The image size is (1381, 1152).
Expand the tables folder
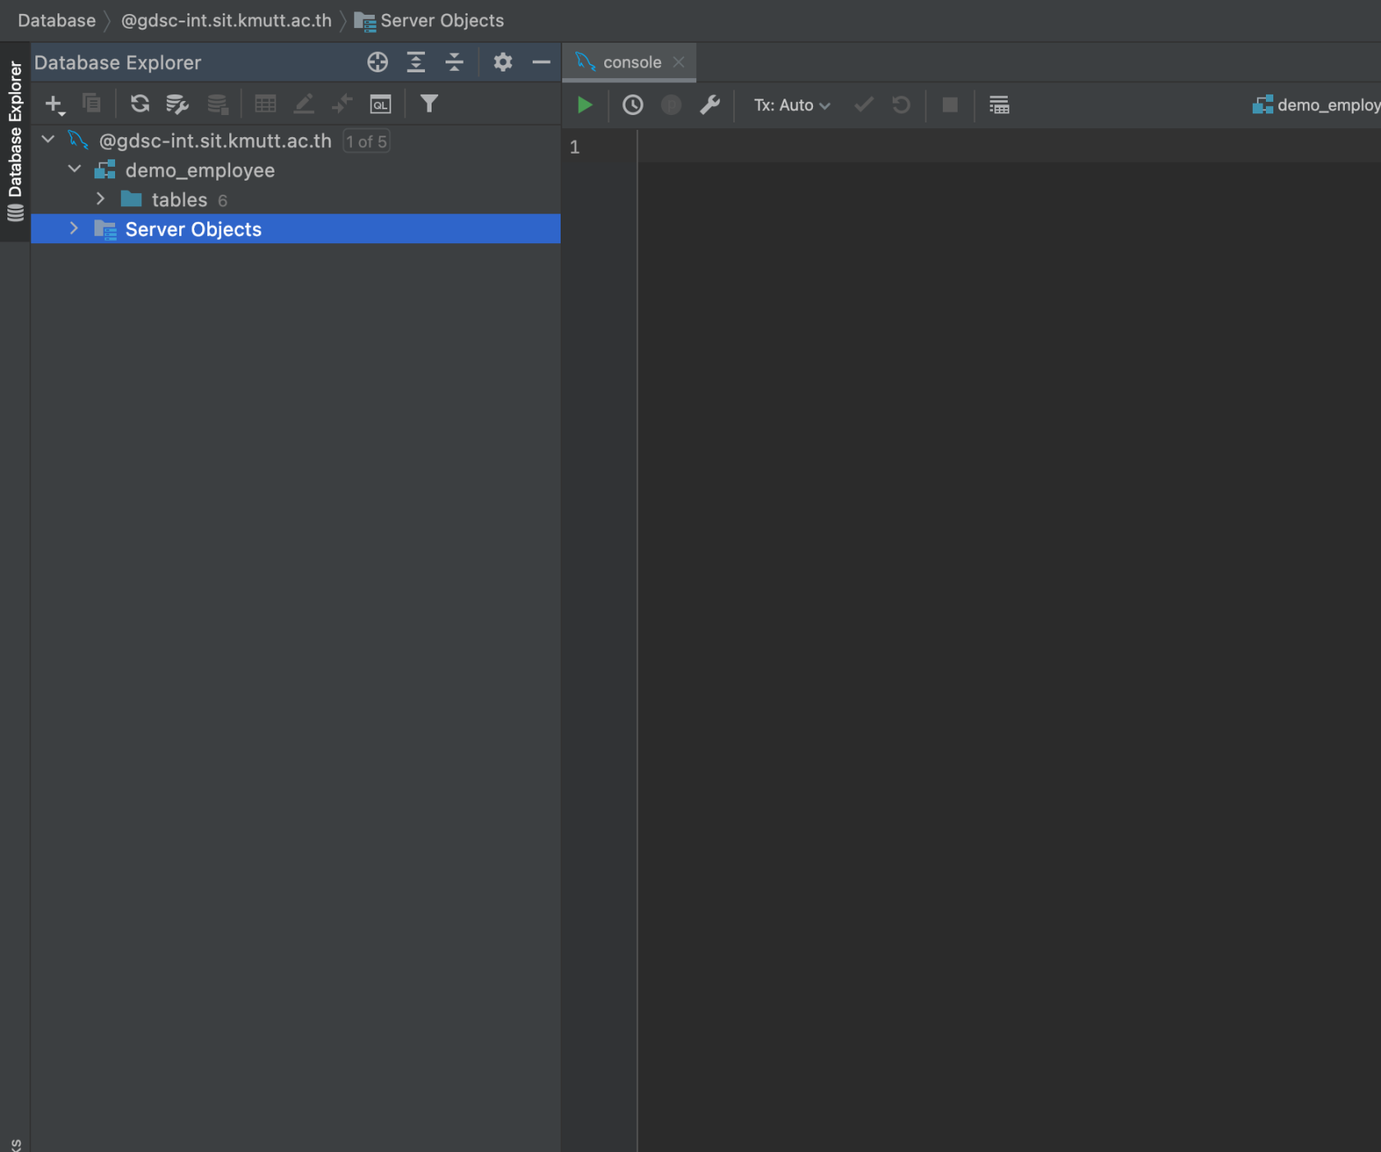[100, 199]
